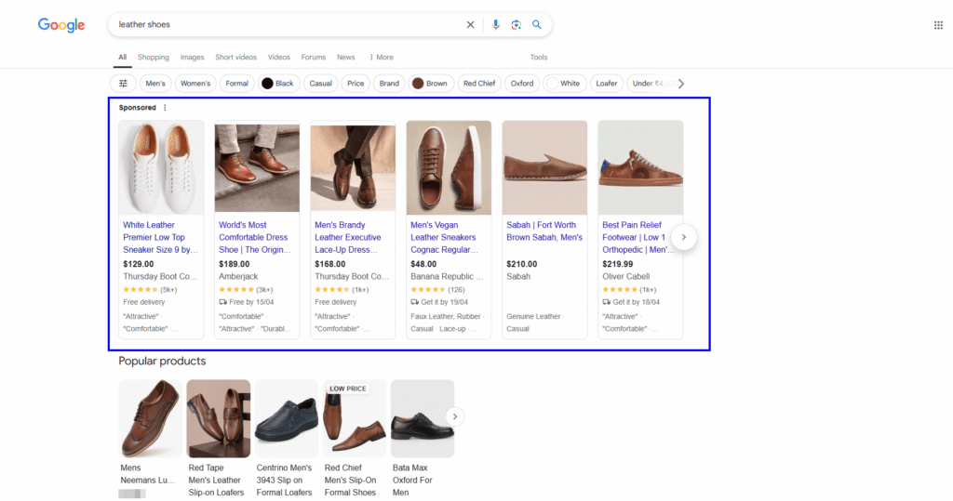953x501 pixels.
Task: Click the $219.99 price text
Action: (618, 264)
